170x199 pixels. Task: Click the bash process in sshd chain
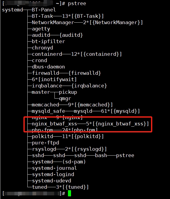pyautogui.click(x=101, y=156)
